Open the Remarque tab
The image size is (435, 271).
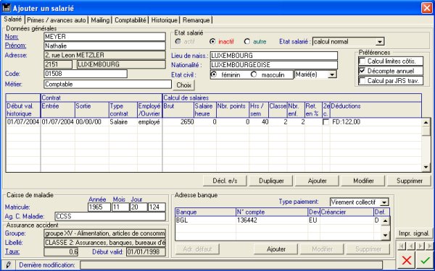(196, 20)
